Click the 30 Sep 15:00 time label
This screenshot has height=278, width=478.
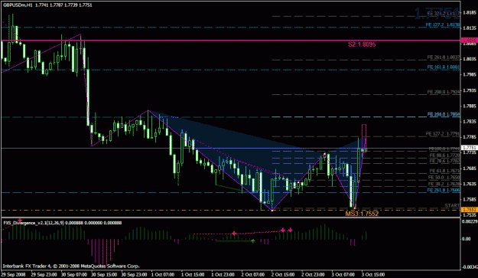(x=104, y=274)
